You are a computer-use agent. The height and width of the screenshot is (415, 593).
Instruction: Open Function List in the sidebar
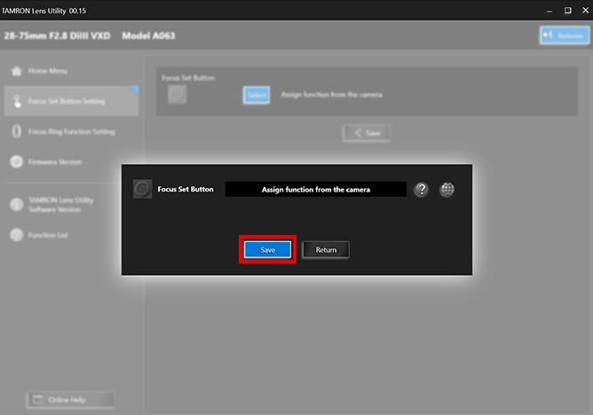click(71, 235)
